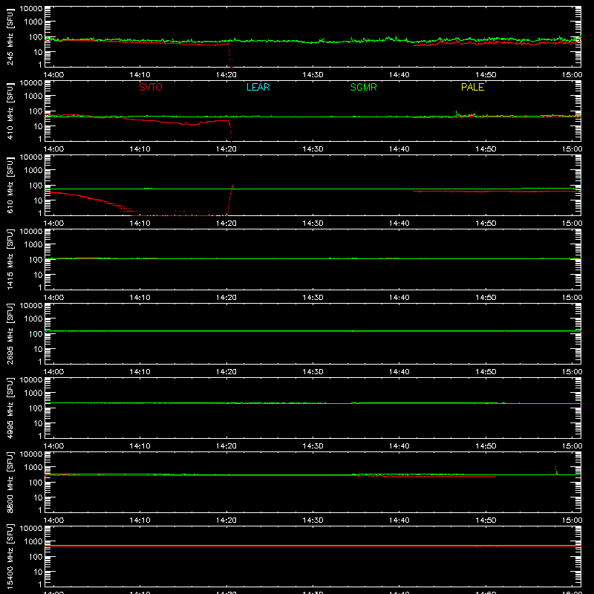Click the 14:20 time label under 610 MHz plot
This screenshot has width=594, height=594.
coord(226,223)
